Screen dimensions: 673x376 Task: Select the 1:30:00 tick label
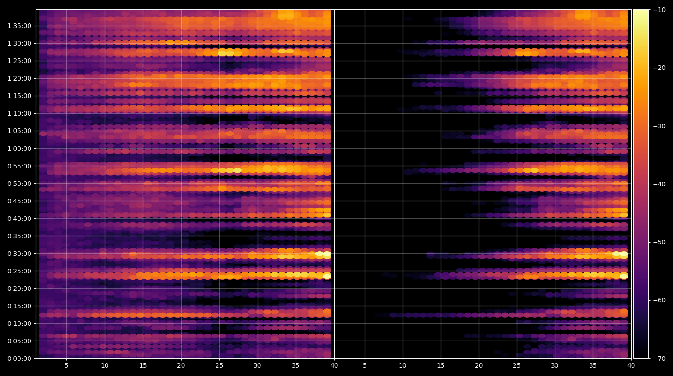[19, 43]
